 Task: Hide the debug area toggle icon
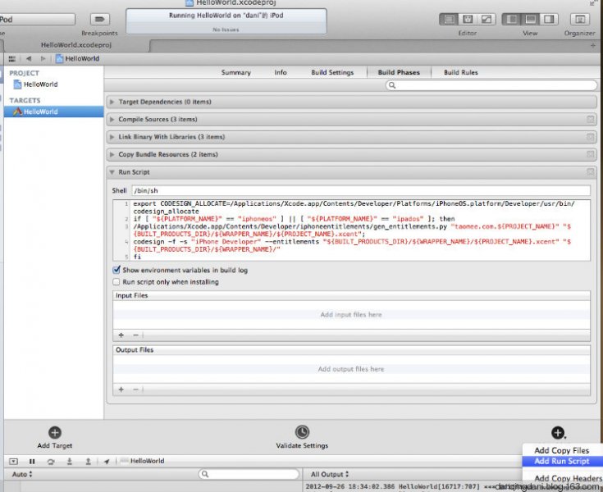tap(13, 461)
